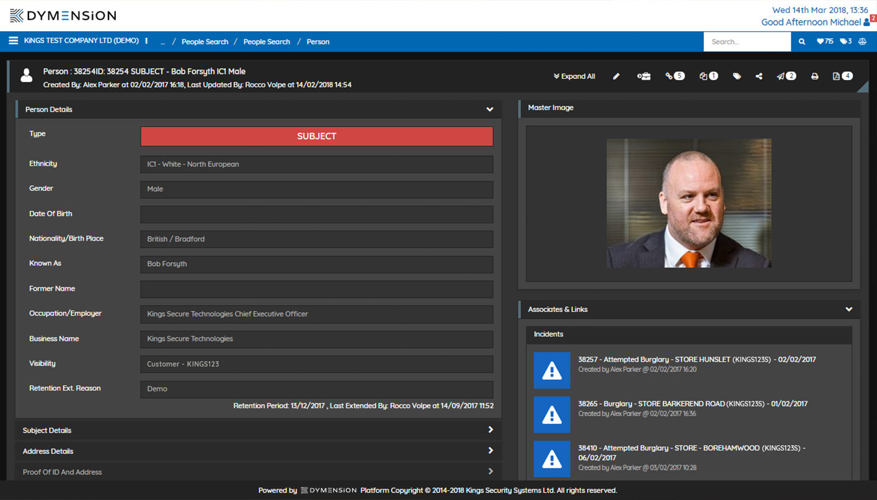The width and height of the screenshot is (877, 500).
Task: Click warning icon for incident 38265
Action: [552, 415]
